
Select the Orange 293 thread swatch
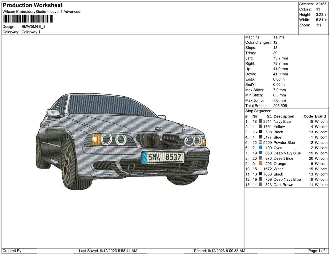260,164
